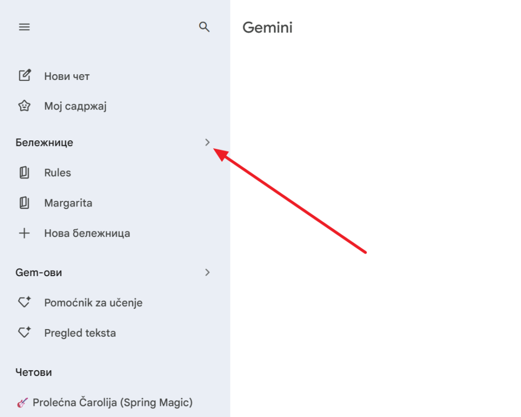The height and width of the screenshot is (417, 521).
Task: Click the Pregled teksta gem icon
Action: (24, 333)
